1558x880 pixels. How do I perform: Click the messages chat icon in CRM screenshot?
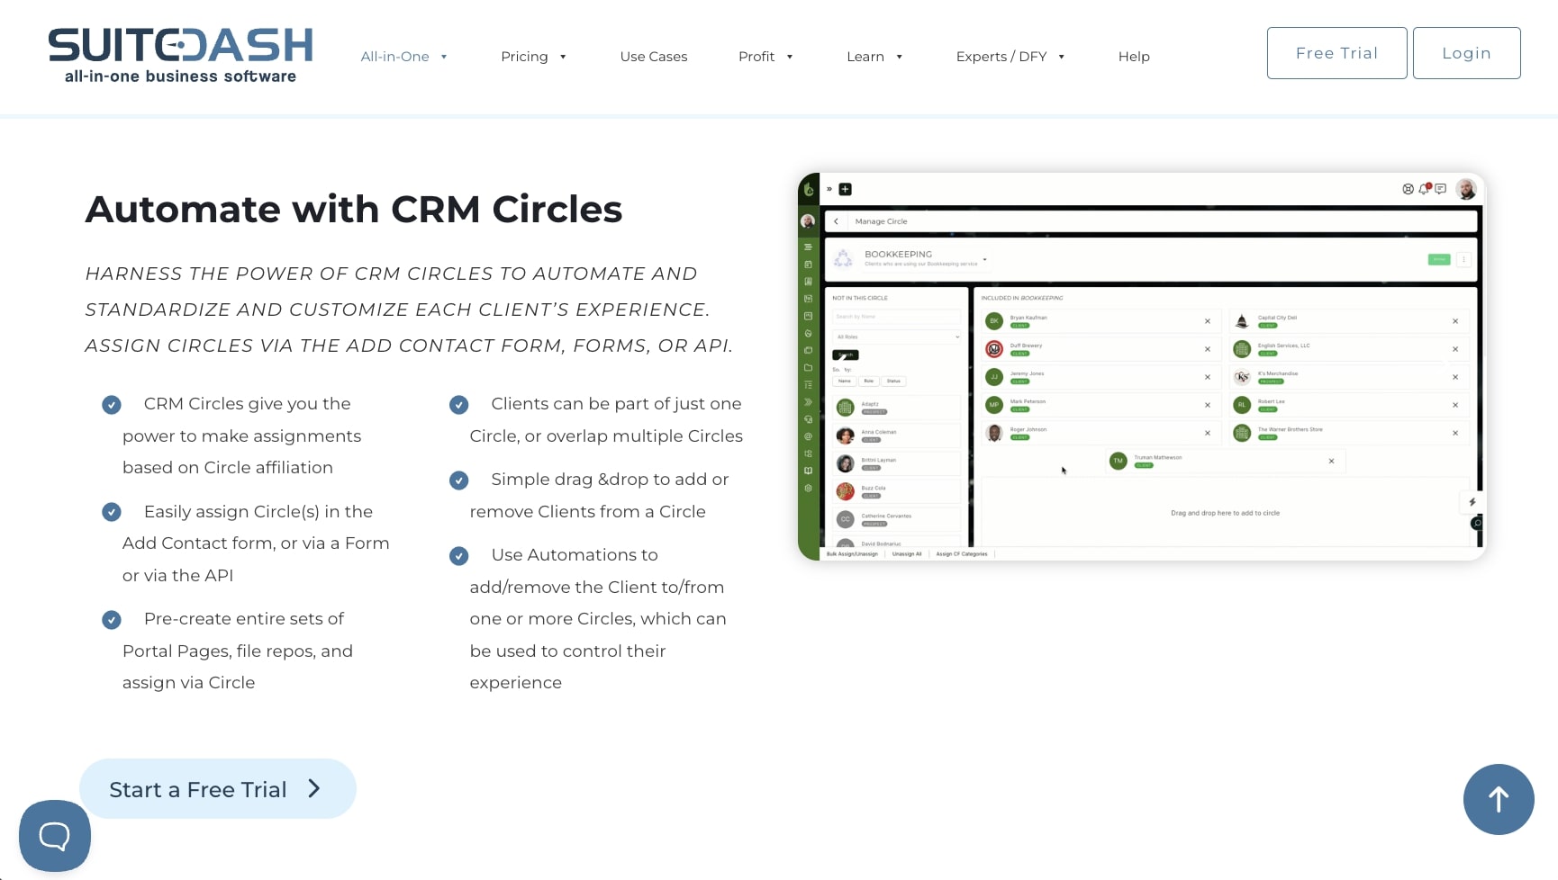point(1441,189)
